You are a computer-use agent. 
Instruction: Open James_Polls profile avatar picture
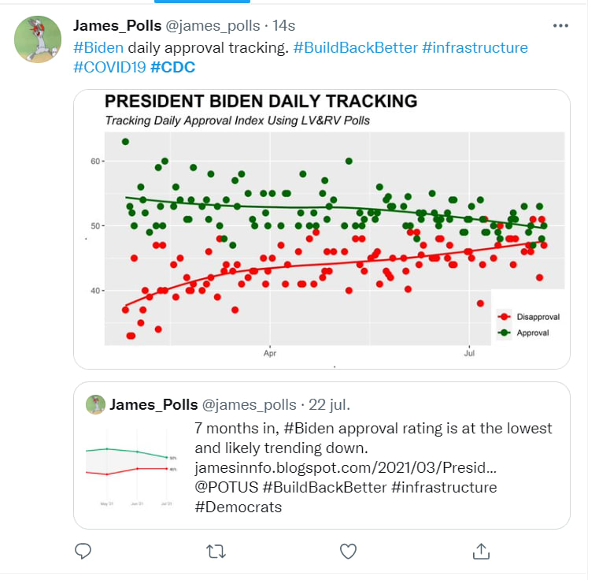pyautogui.click(x=39, y=39)
